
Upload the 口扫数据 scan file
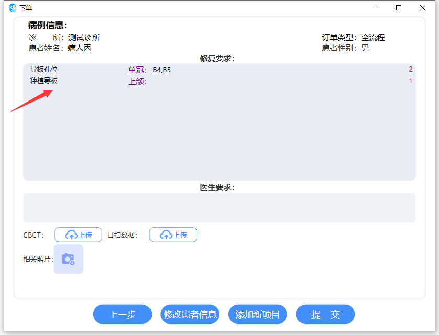coord(173,235)
